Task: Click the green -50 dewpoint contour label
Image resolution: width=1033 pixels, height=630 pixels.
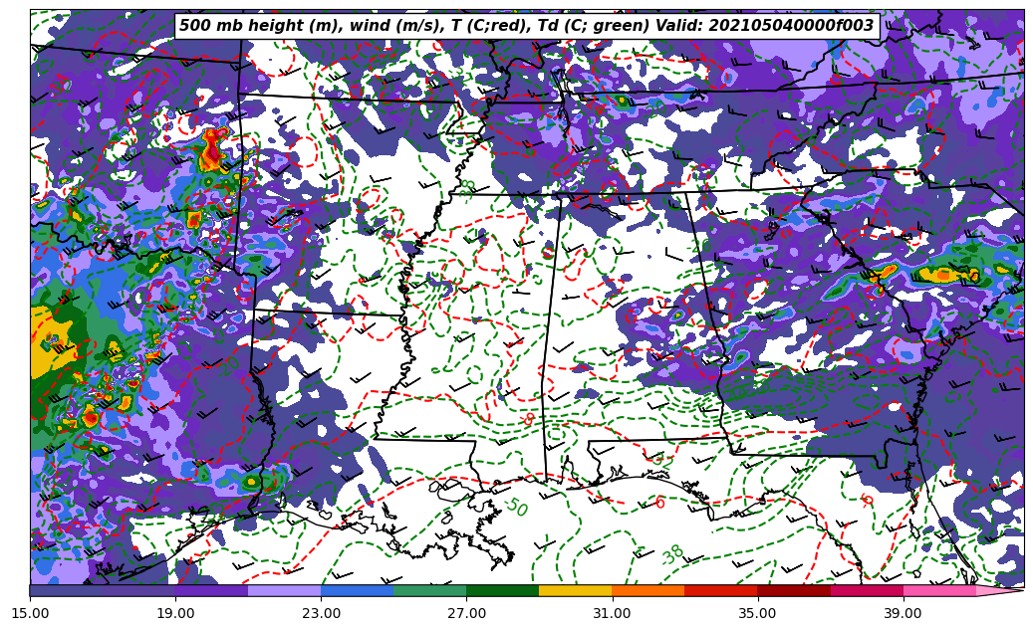Action: [x=515, y=508]
